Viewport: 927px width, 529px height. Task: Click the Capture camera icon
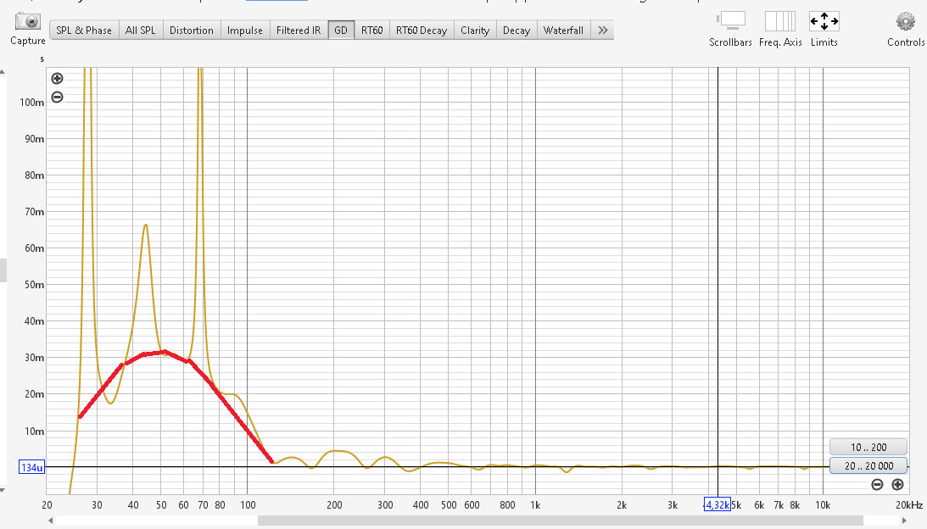click(28, 22)
